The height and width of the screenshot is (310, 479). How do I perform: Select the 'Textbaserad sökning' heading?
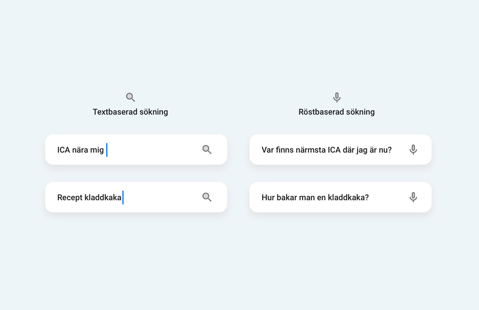click(130, 112)
